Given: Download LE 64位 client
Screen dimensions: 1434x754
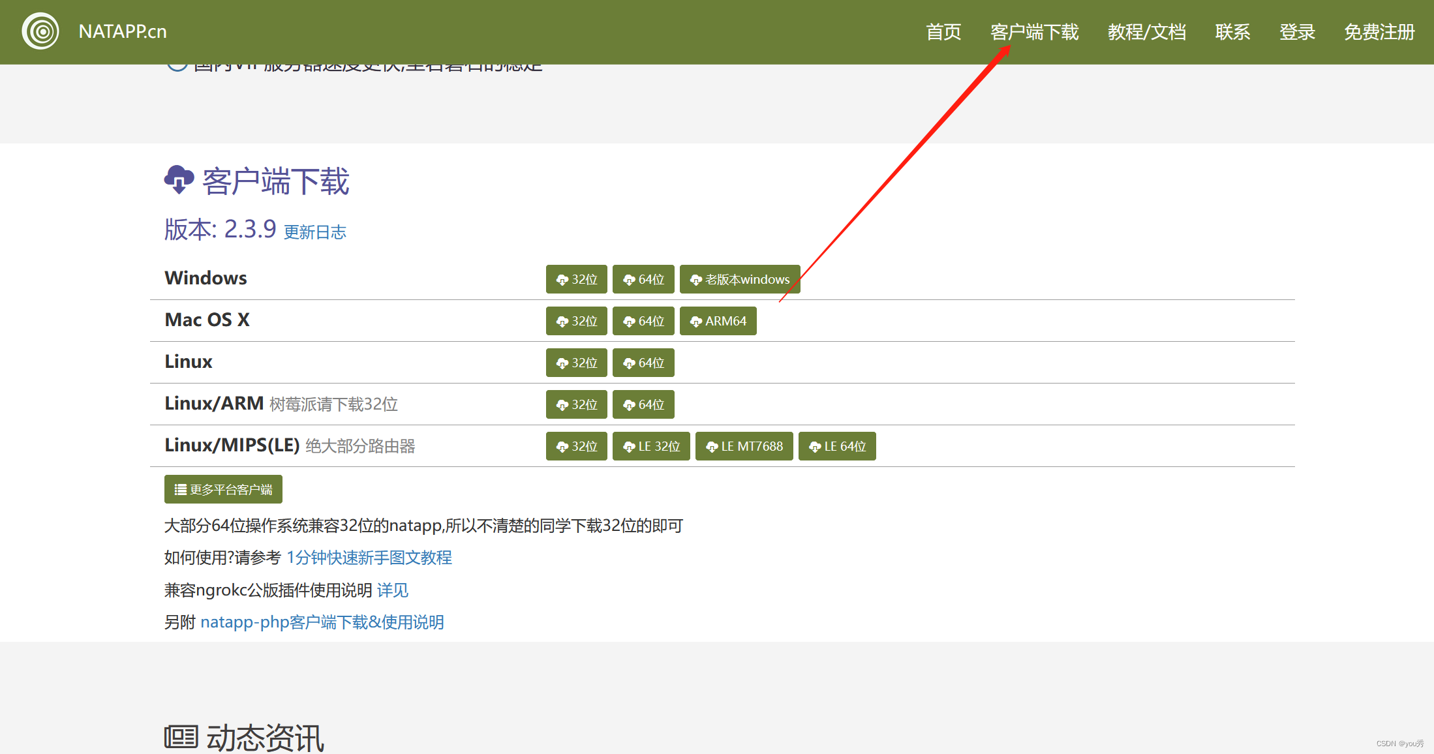Looking at the screenshot, I should tap(837, 446).
